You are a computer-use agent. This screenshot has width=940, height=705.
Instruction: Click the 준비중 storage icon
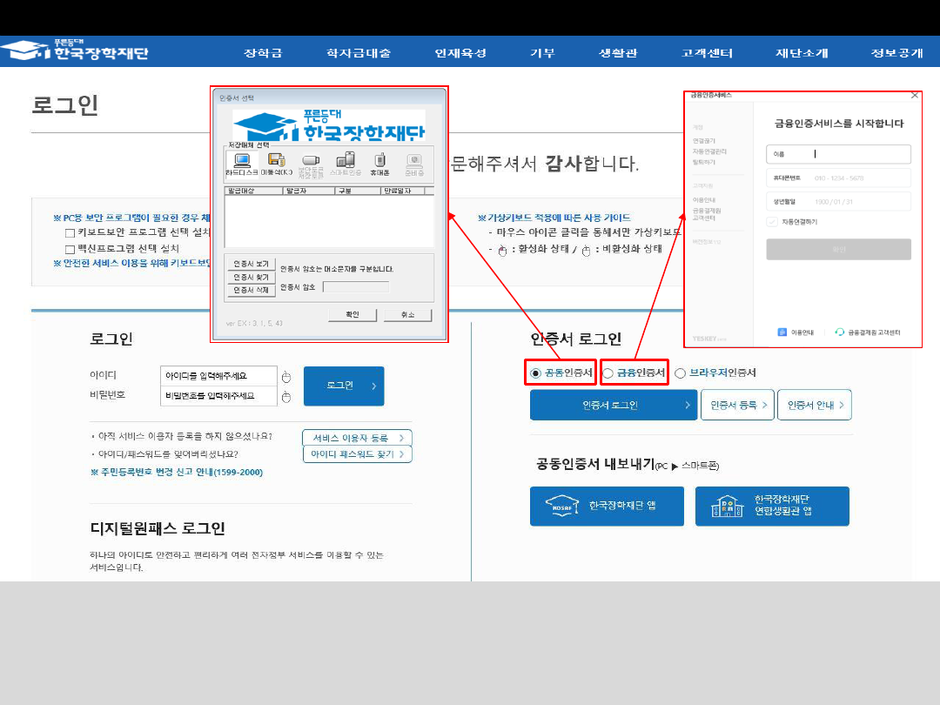(x=414, y=164)
